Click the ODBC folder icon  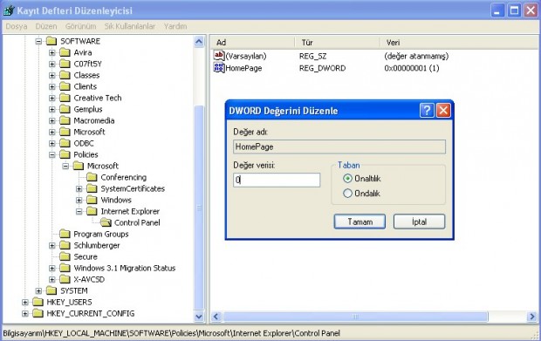[65, 143]
